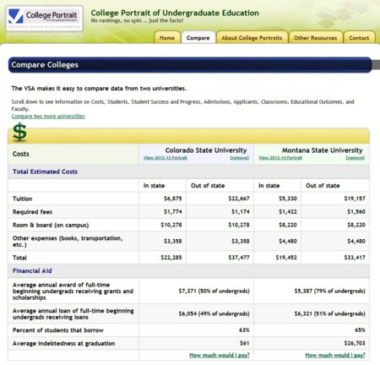Click Montana out-of-state required fees $1,560
The image size is (380, 365).
pos(356,212)
